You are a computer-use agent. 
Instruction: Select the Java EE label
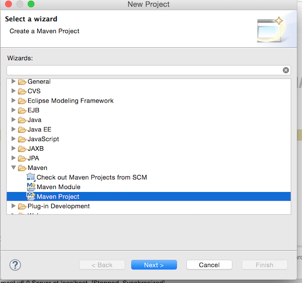coord(39,130)
